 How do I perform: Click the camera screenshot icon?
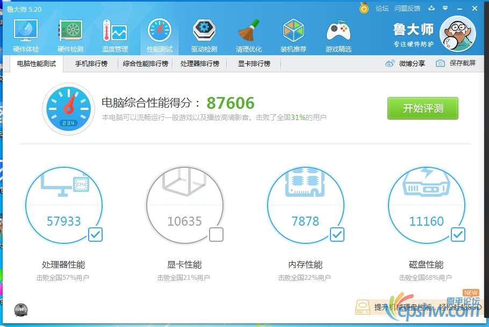coord(440,63)
